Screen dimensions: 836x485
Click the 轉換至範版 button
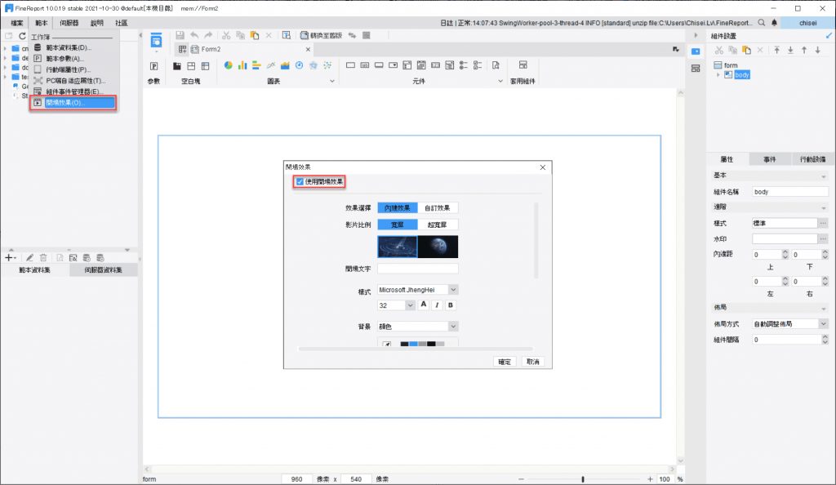(x=321, y=35)
